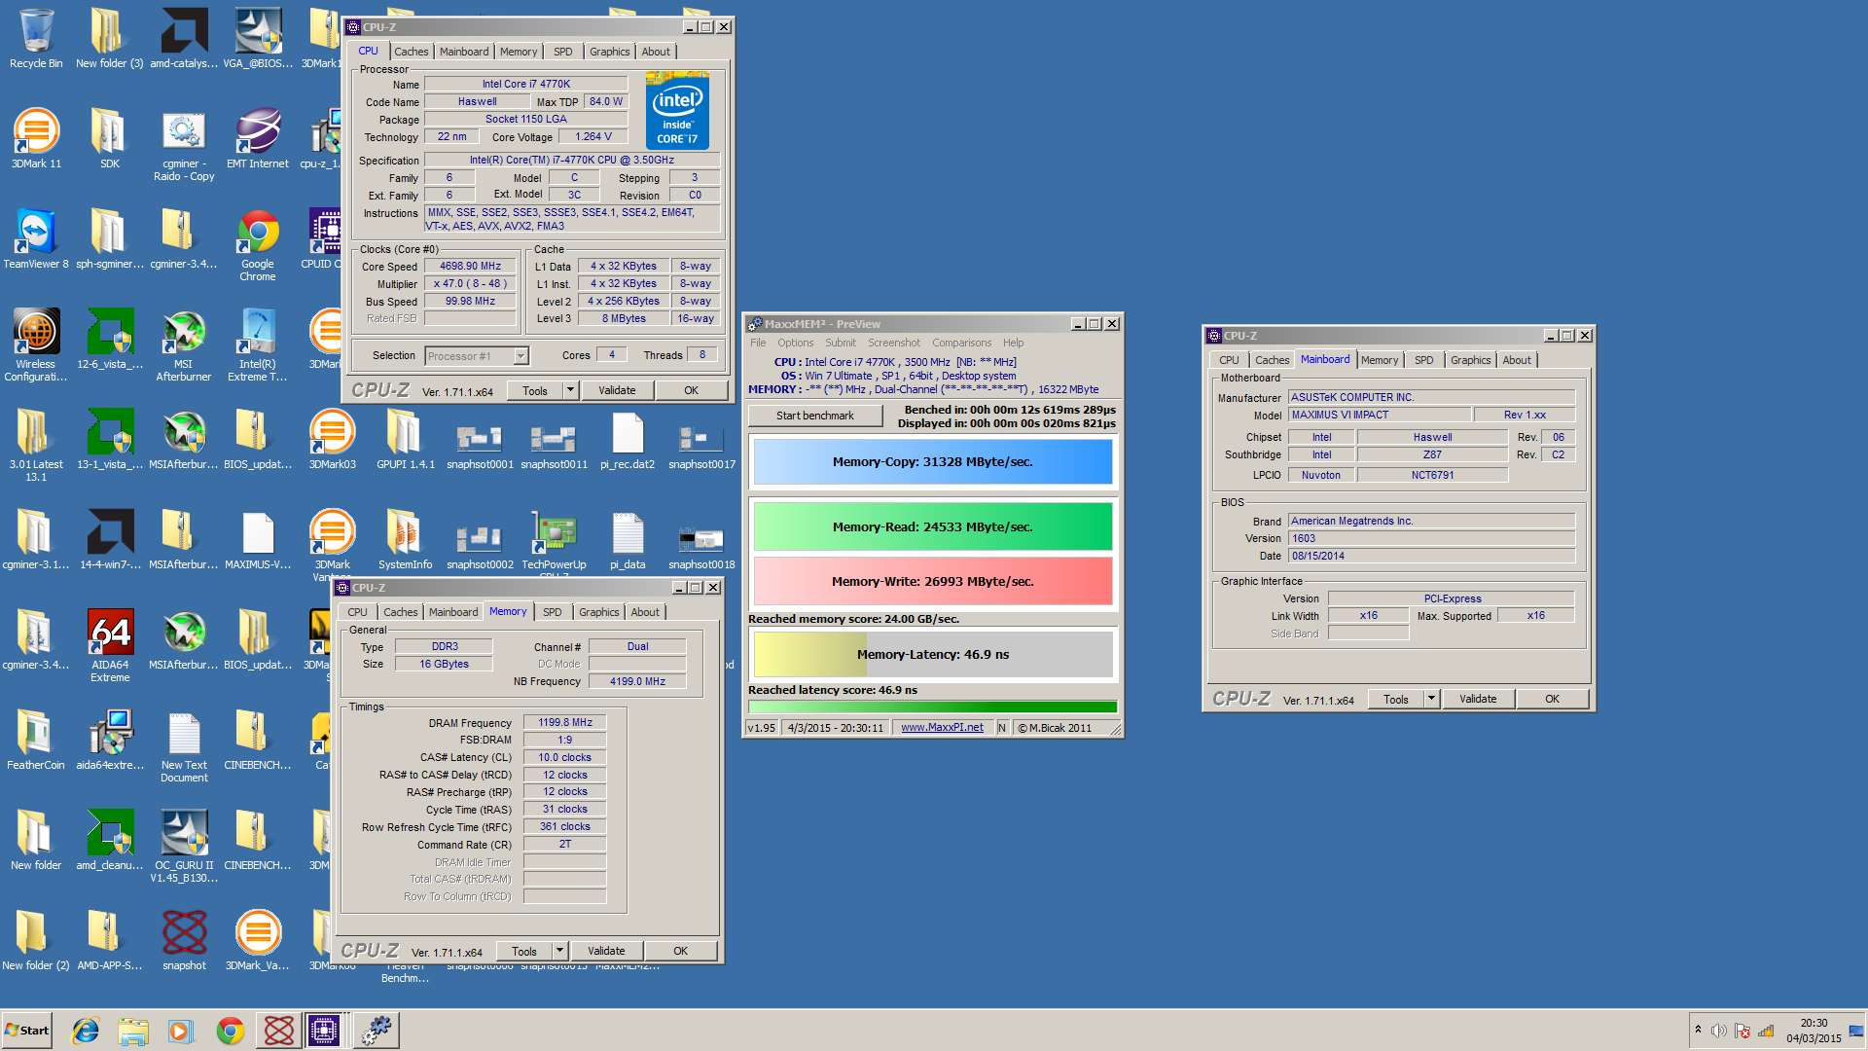Screen dimensions: 1868x1051
Task: Switch to the CPU-Z taskbar button
Action: (x=324, y=1031)
